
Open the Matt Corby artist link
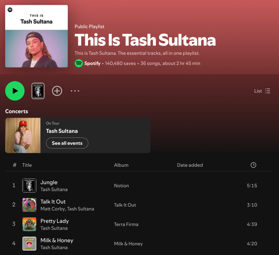[53, 209]
